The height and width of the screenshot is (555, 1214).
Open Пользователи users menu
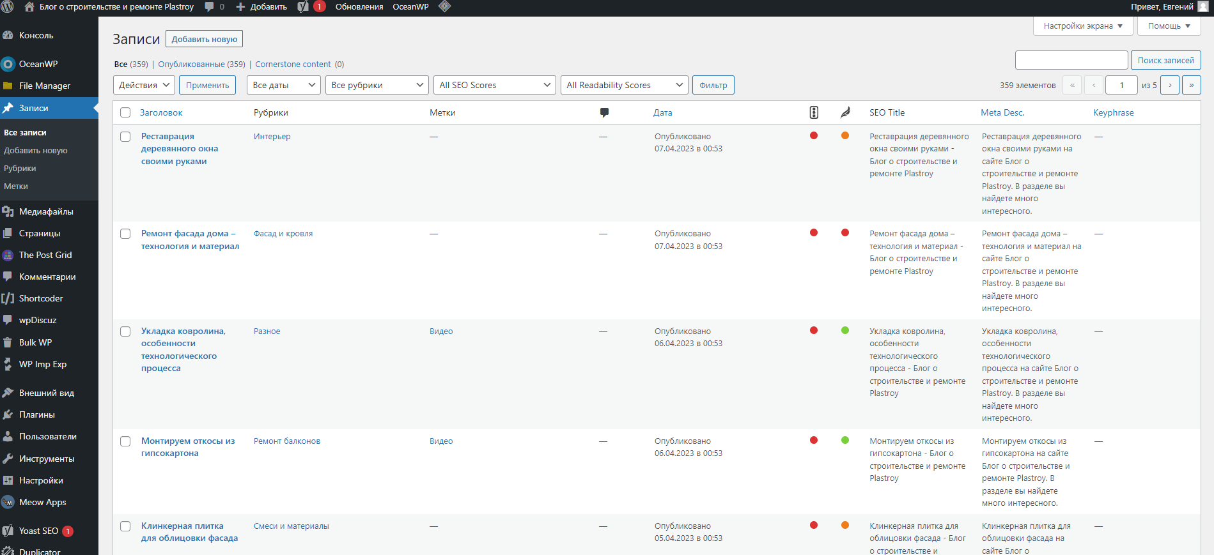point(49,436)
